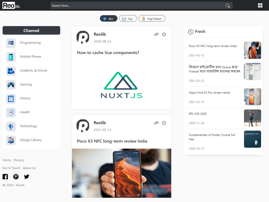The image size is (269, 202).
Task: Click the Design Library icon
Action: click(11, 140)
